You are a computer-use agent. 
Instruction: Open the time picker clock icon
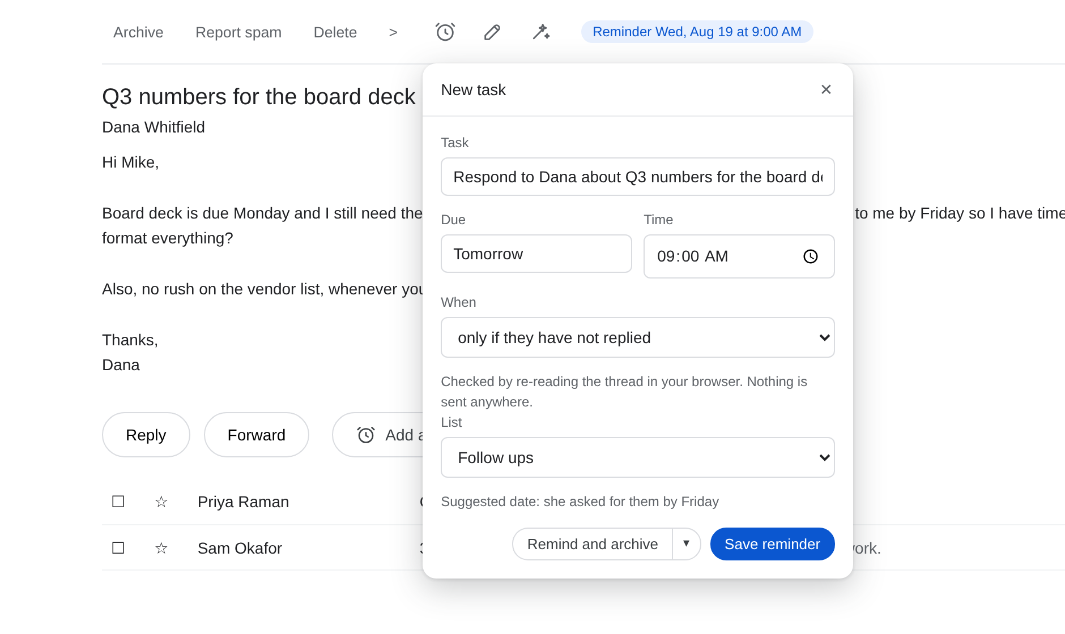click(x=811, y=256)
